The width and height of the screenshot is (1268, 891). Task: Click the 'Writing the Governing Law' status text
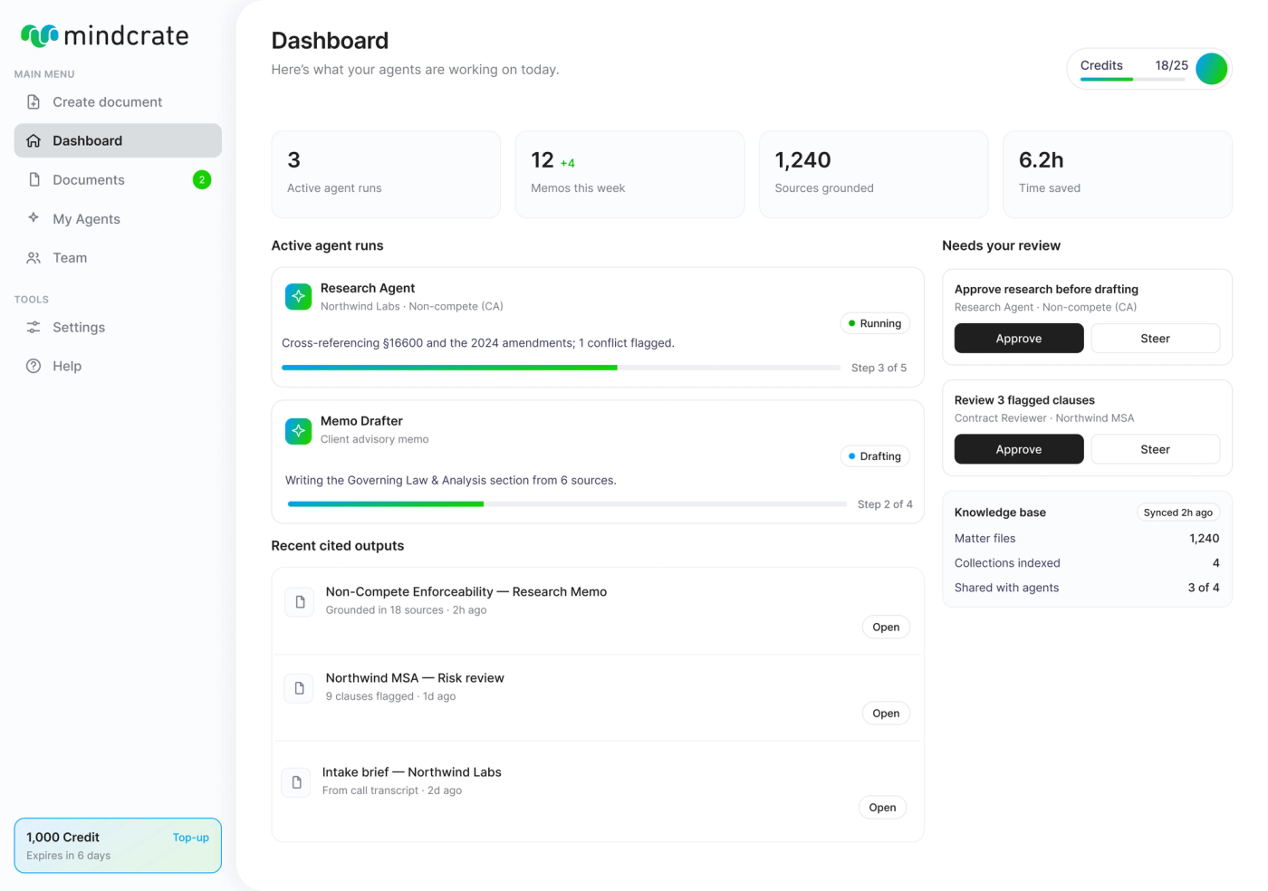(451, 481)
